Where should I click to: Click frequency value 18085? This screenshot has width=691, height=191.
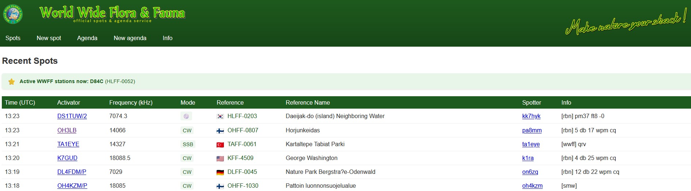(117, 186)
